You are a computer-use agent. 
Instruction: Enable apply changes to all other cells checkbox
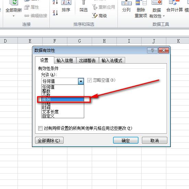[x=40, y=128]
